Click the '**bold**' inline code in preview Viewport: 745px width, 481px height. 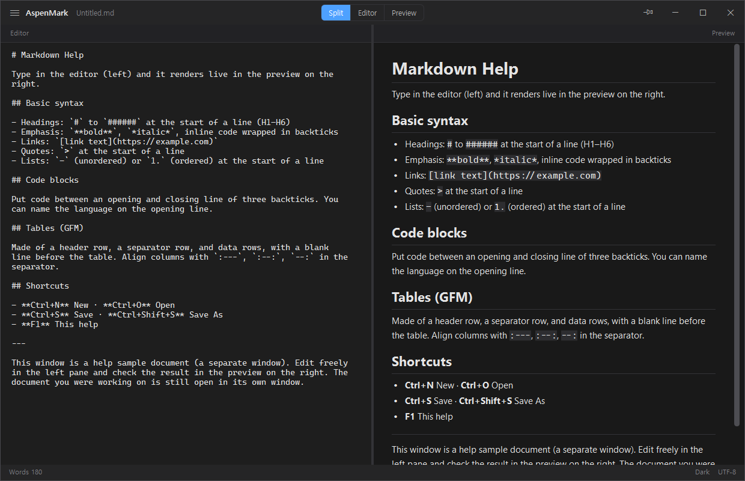[468, 160]
